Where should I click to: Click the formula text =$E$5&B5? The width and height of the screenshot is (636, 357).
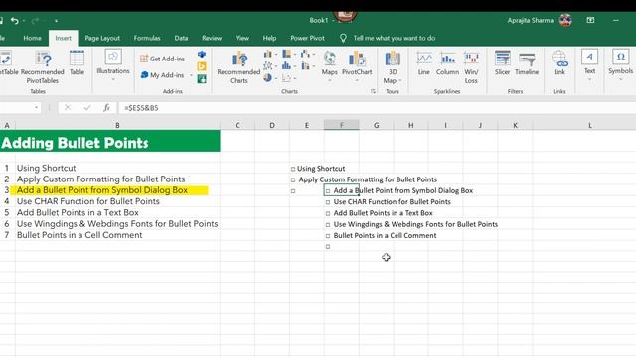(141, 108)
